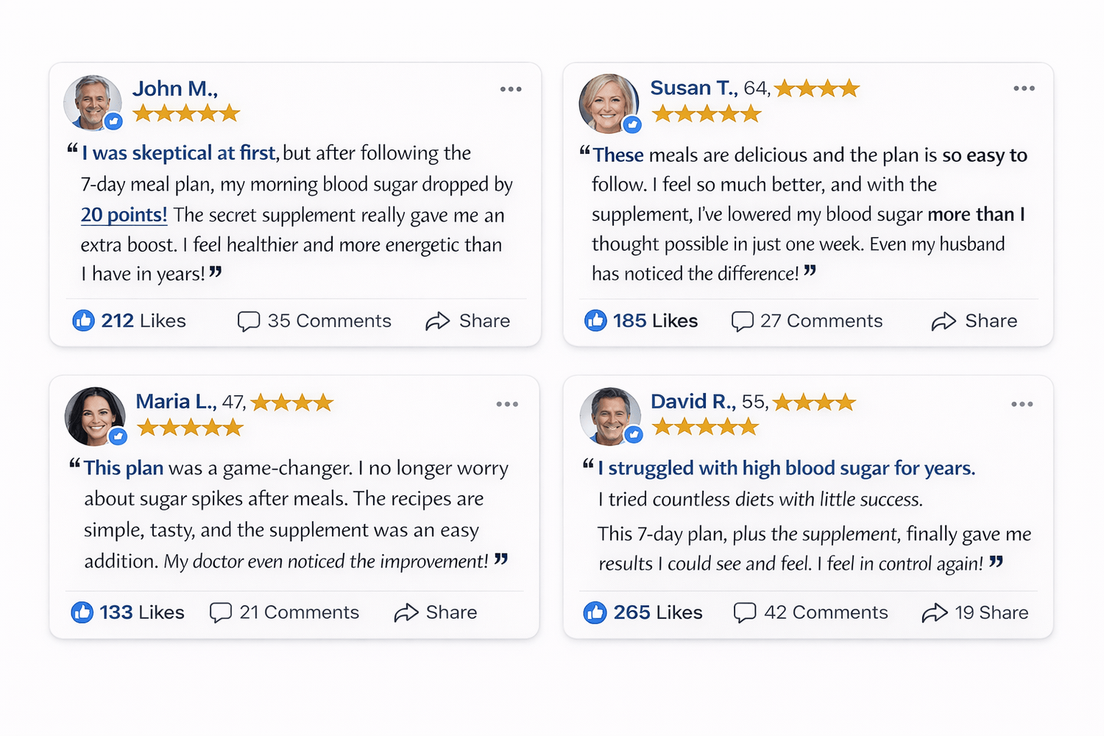The image size is (1104, 736).
Task: Select David R.'s name heading
Action: pos(693,402)
